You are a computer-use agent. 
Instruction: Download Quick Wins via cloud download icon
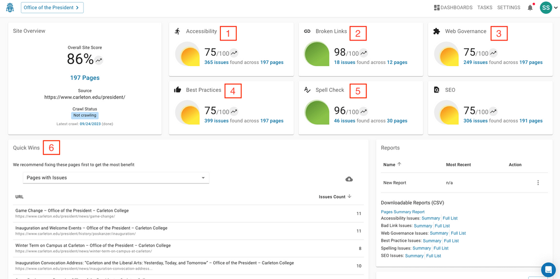[x=349, y=179]
